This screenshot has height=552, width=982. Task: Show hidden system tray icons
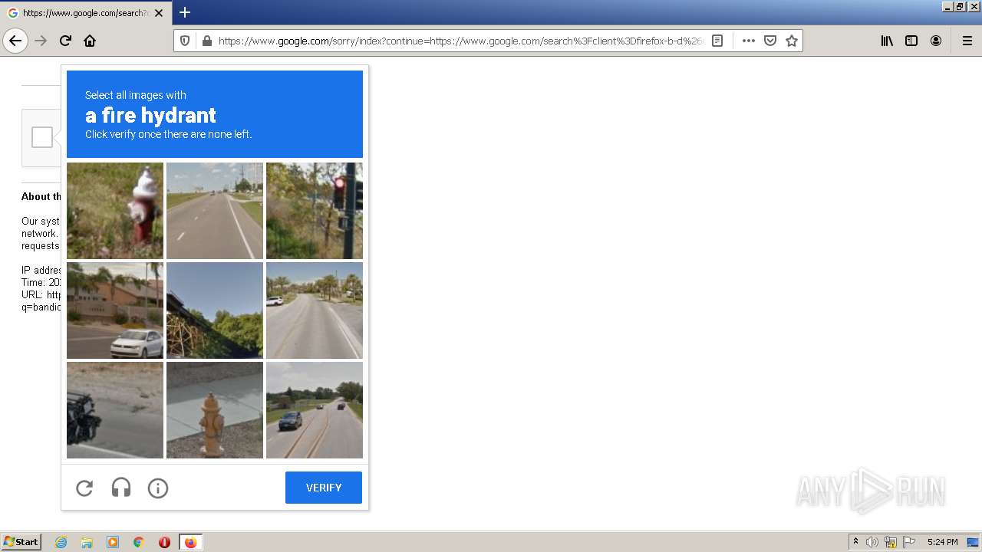coord(855,542)
